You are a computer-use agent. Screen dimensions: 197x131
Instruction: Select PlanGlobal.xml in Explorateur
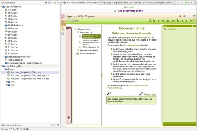pyautogui.click(x=15, y=60)
